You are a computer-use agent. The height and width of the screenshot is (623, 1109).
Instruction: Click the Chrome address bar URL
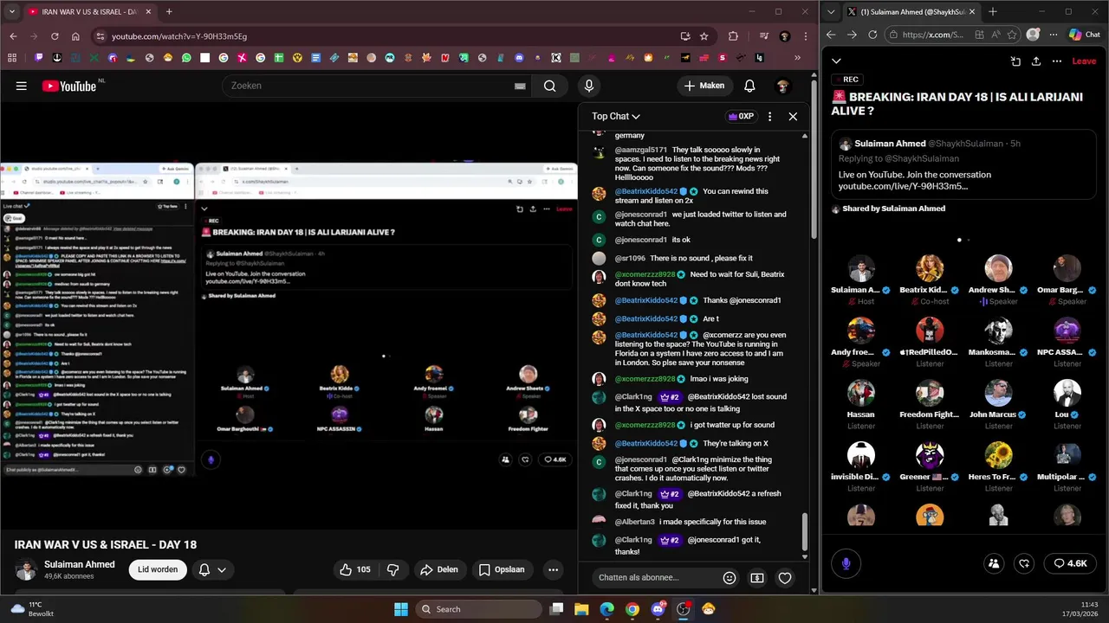pos(179,36)
